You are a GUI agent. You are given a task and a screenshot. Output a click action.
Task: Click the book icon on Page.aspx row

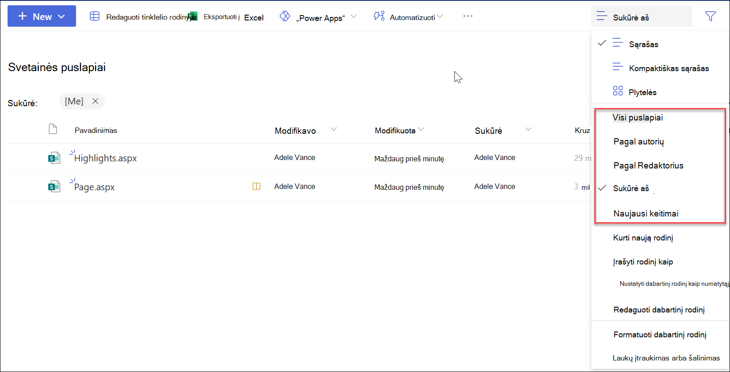point(257,187)
